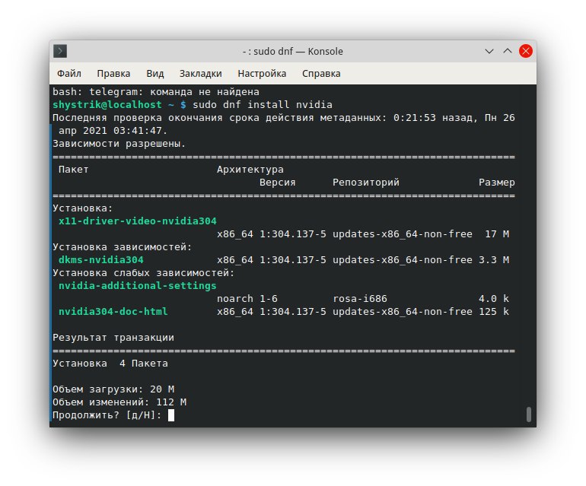Image resolution: width=586 pixels, height=486 pixels.
Task: Click the command text sudo dnf install nvidia
Action: (263, 105)
